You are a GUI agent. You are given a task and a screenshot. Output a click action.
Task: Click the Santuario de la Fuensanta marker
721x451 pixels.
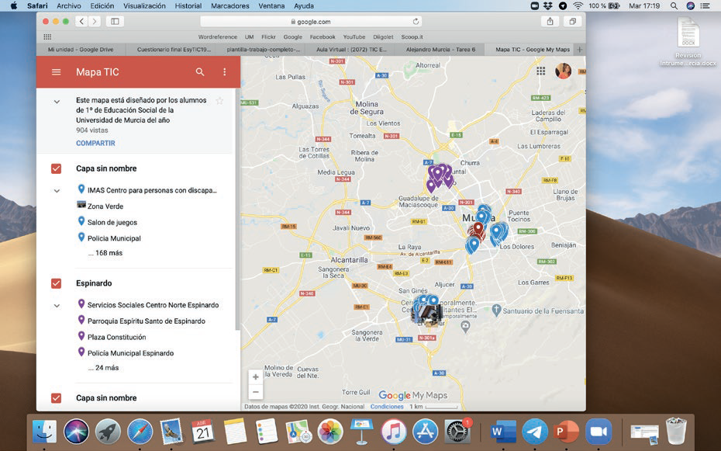[x=495, y=310]
